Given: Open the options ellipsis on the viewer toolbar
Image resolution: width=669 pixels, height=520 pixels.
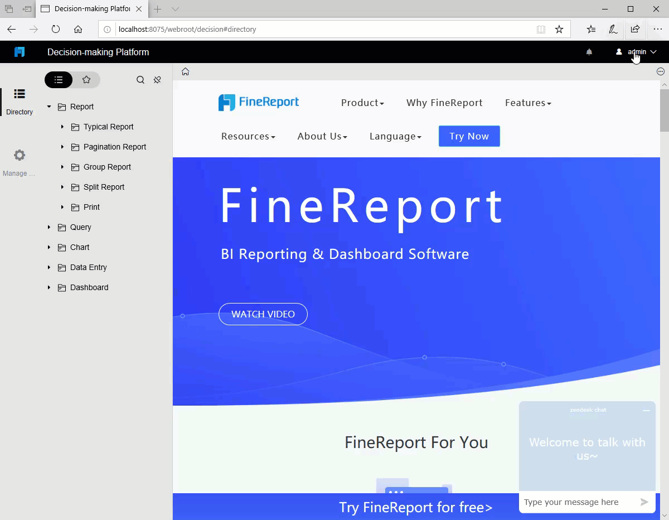Looking at the screenshot, I should click(660, 71).
